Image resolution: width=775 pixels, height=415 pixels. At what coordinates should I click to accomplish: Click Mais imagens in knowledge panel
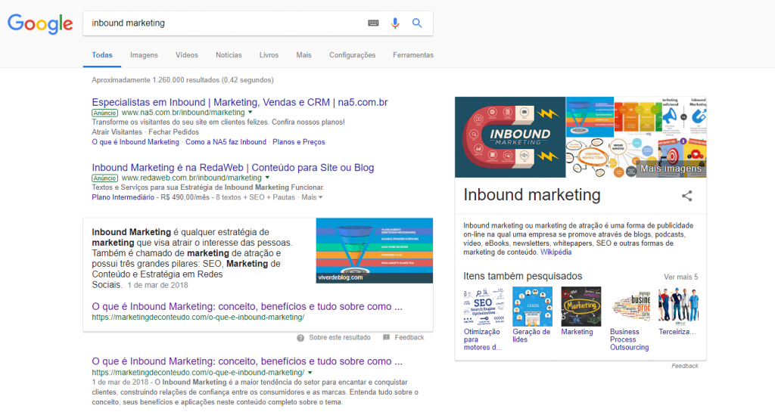671,169
